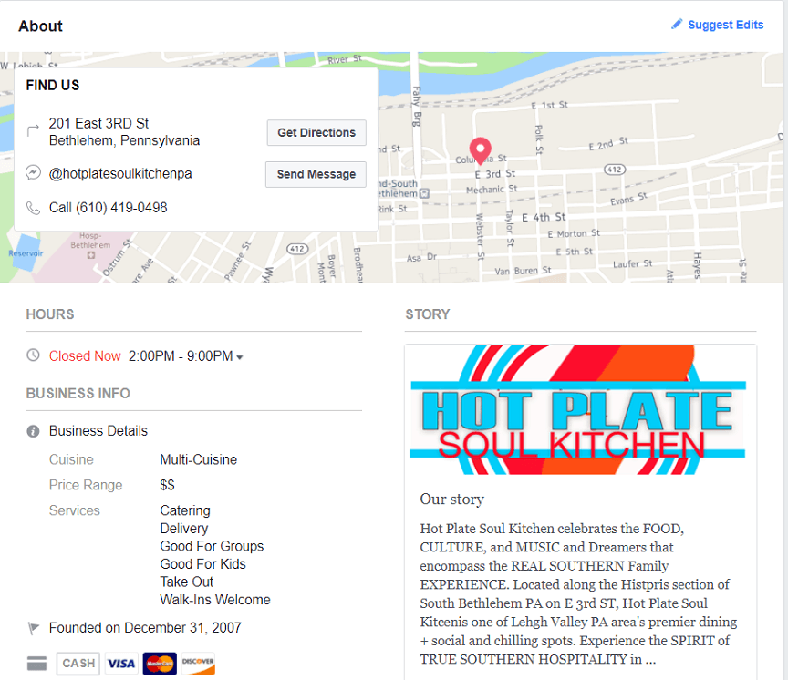Click the Call (610) 419-0498 phone number
The height and width of the screenshot is (680, 788).
tap(108, 208)
